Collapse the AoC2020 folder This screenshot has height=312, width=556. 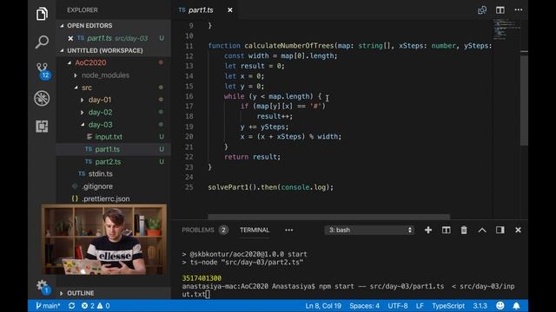90,62
